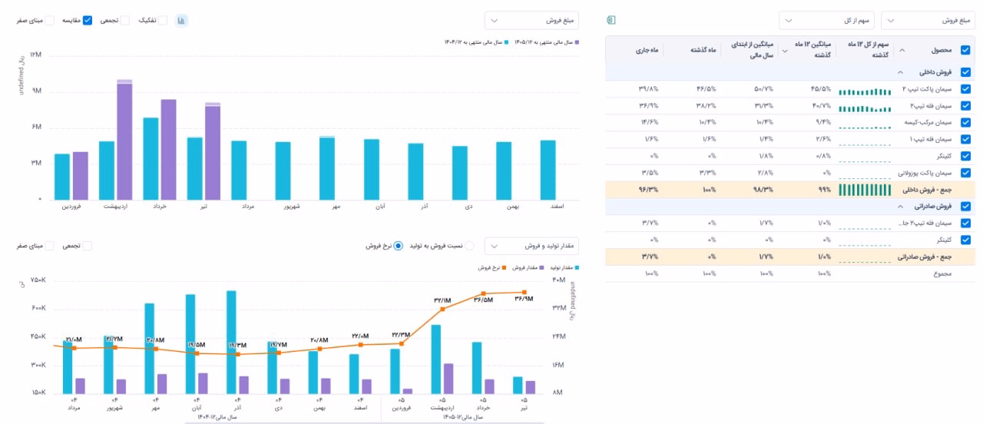Click the ماه گذشته column header
Viewport: 983px width, 424px height.
pyautogui.click(x=702, y=50)
